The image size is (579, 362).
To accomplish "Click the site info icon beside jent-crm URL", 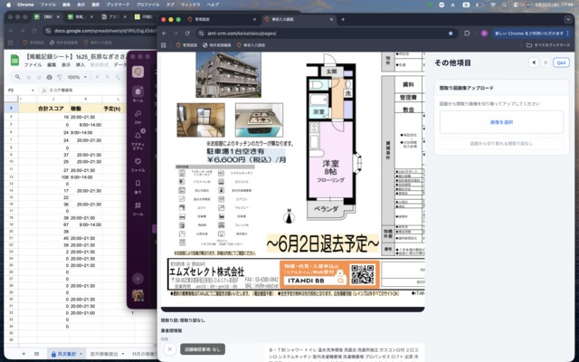I will 201,33.
